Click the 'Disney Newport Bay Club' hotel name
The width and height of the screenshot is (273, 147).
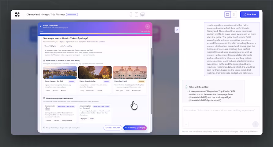click(54, 81)
